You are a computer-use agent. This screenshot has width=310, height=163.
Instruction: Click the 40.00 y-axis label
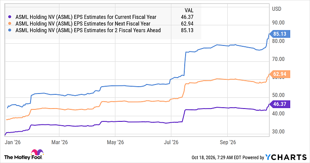pos(278,113)
